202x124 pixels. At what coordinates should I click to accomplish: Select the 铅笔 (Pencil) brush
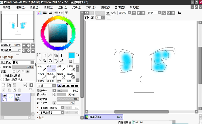coord(42,68)
